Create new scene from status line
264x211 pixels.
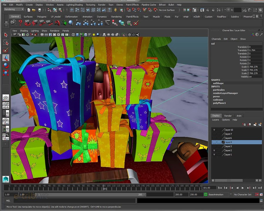point(29,10)
